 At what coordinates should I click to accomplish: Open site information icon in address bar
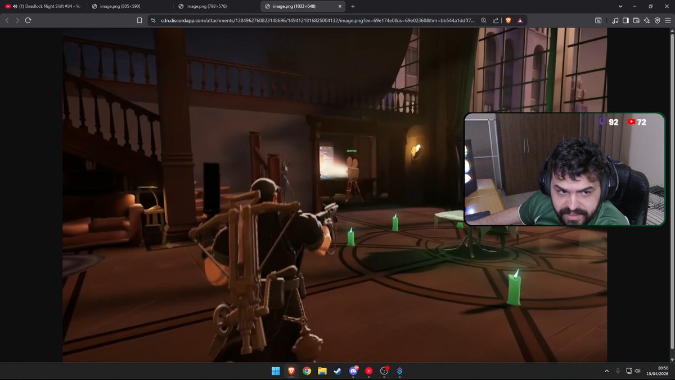pos(152,20)
